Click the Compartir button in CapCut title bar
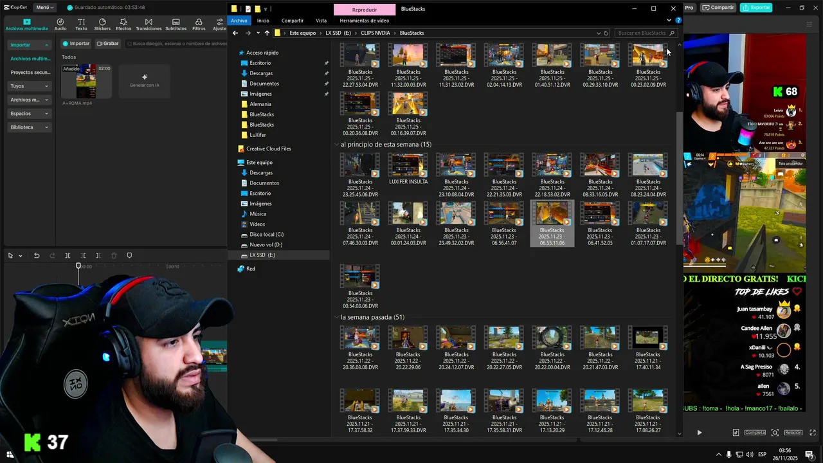Viewport: 823px width, 463px height. point(718,8)
